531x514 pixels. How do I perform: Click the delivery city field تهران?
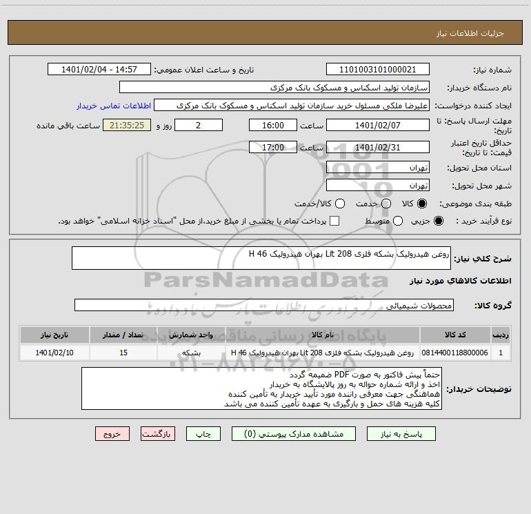click(x=378, y=185)
